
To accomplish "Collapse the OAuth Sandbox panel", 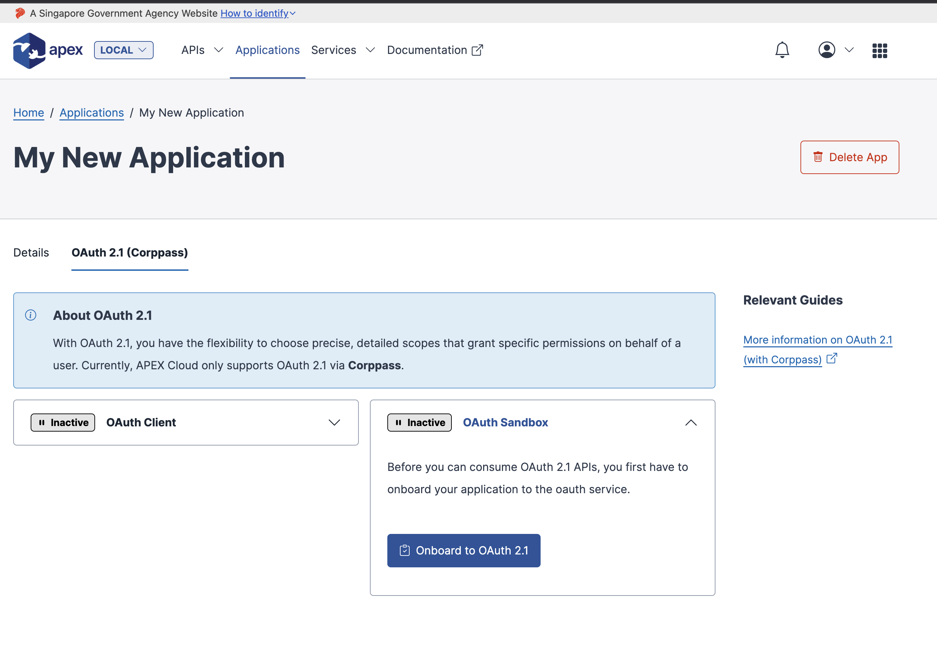I will point(691,422).
